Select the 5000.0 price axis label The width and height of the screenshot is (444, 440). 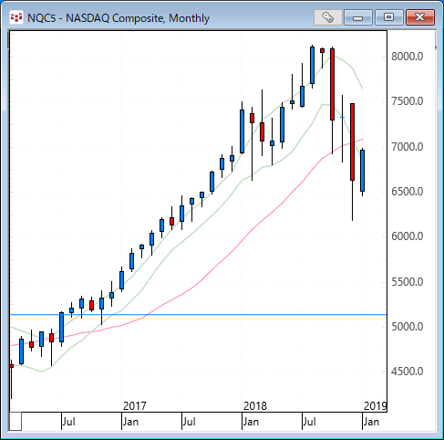pos(407,327)
